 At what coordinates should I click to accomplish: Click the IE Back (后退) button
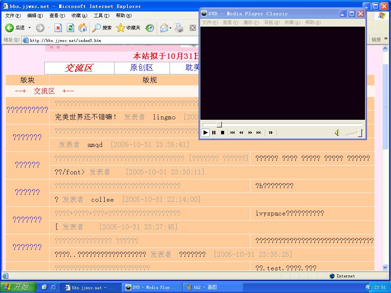coord(15,27)
